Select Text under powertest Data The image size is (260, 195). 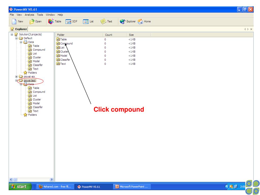tap(36, 111)
